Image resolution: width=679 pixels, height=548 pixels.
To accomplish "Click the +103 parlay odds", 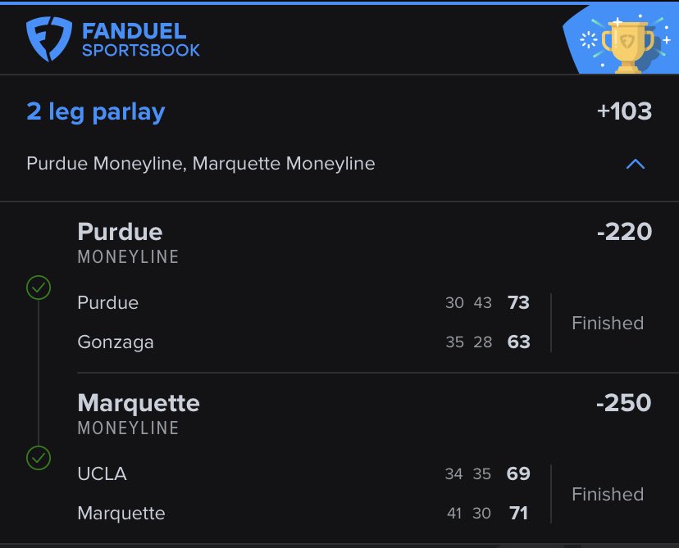I will pyautogui.click(x=624, y=111).
